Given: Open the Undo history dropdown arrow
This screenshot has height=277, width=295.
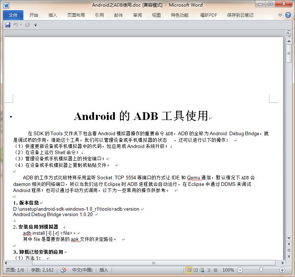Looking at the screenshot, I should (21, 24).
